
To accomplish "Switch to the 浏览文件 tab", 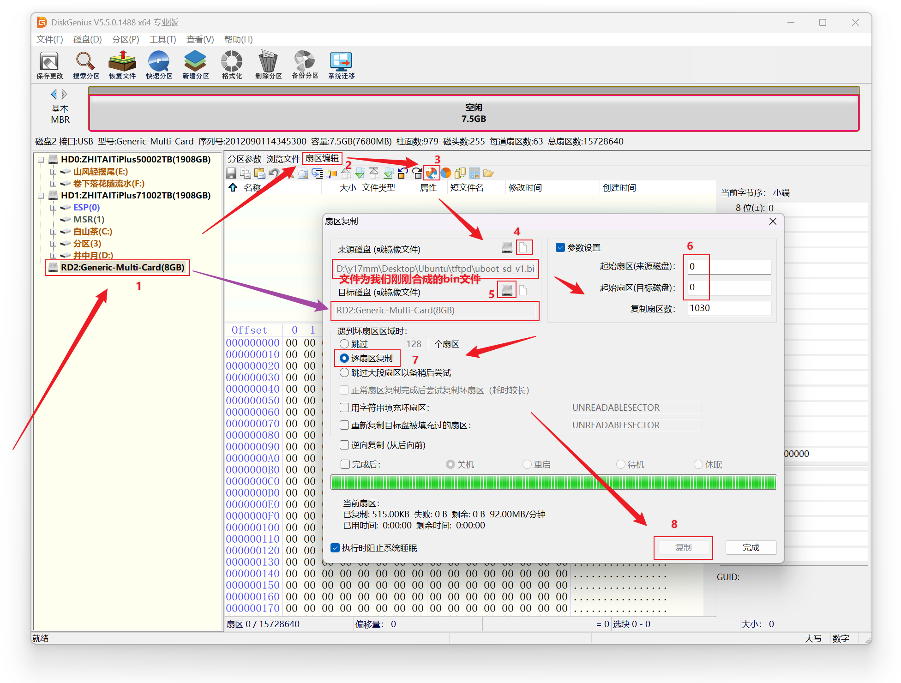I will pos(283,159).
